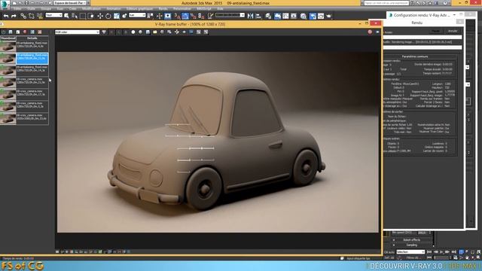The width and height of the screenshot is (482, 271).
Task: Click the Mirror tool icon
Action: [251, 16]
